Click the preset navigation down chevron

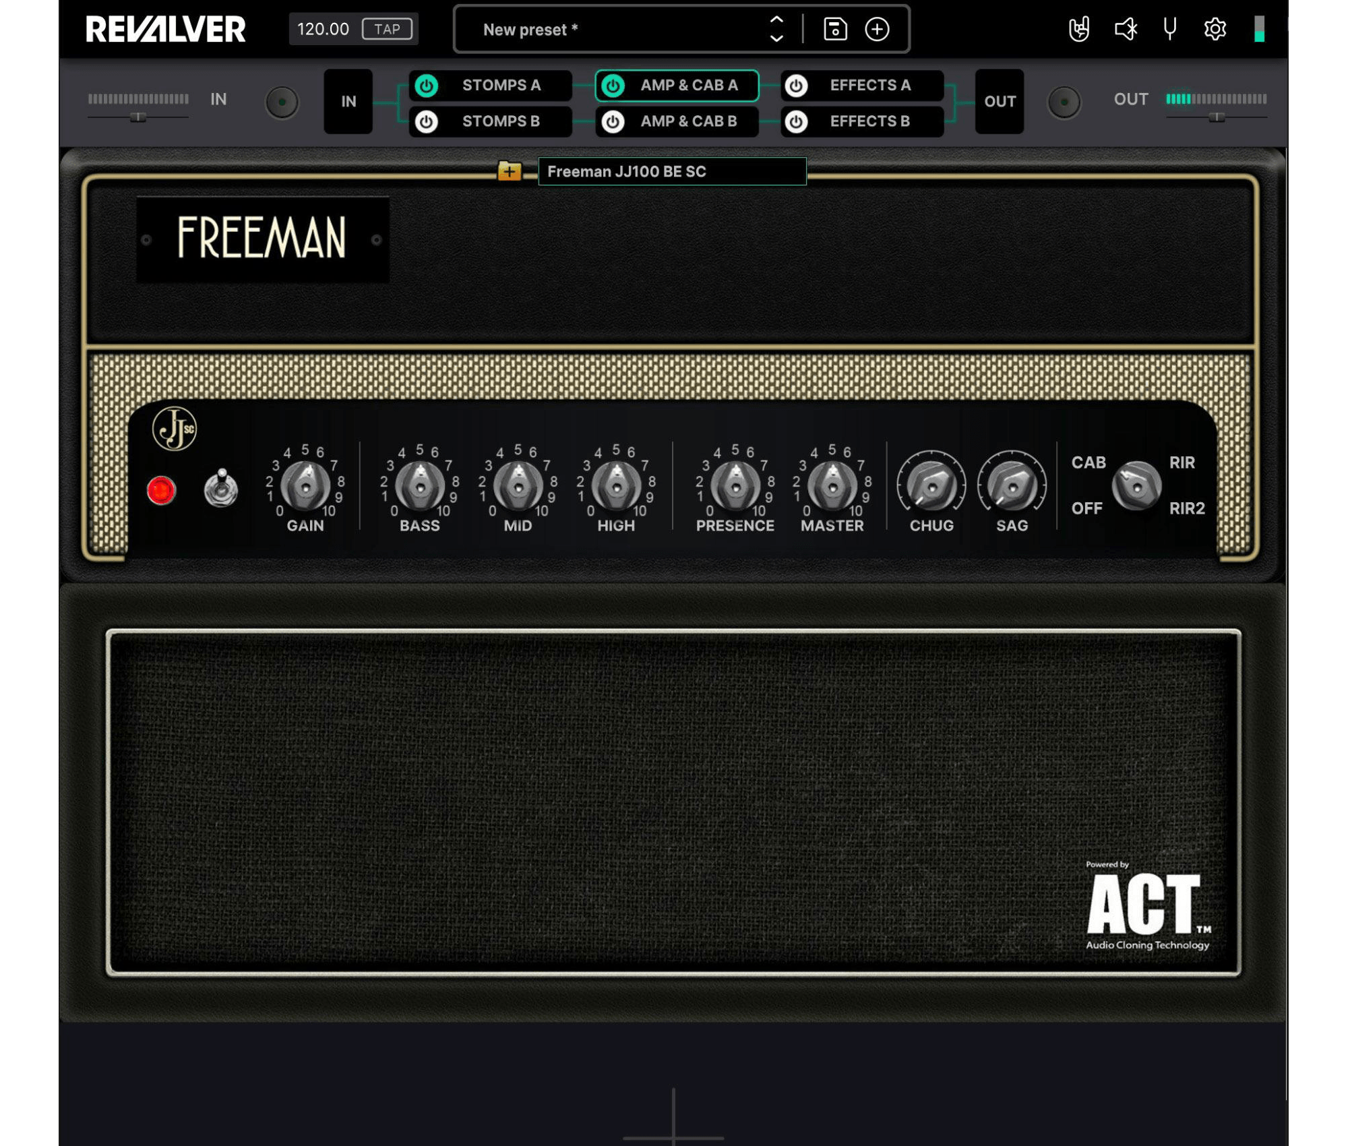click(777, 38)
